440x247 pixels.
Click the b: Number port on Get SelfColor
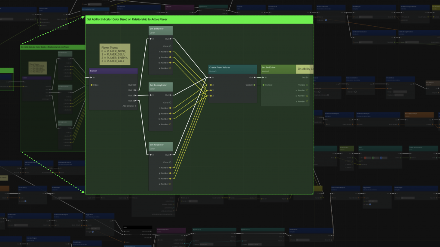(x=170, y=63)
